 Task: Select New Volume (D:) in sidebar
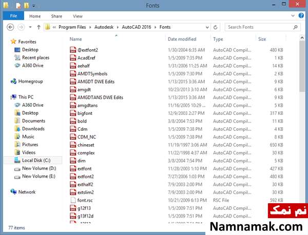39,168
